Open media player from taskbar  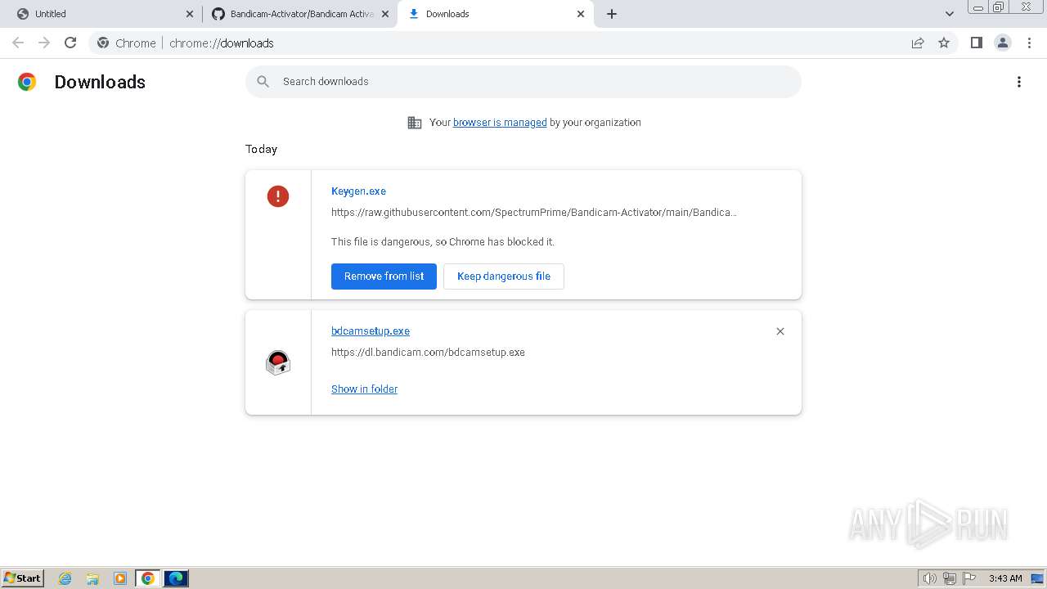120,578
